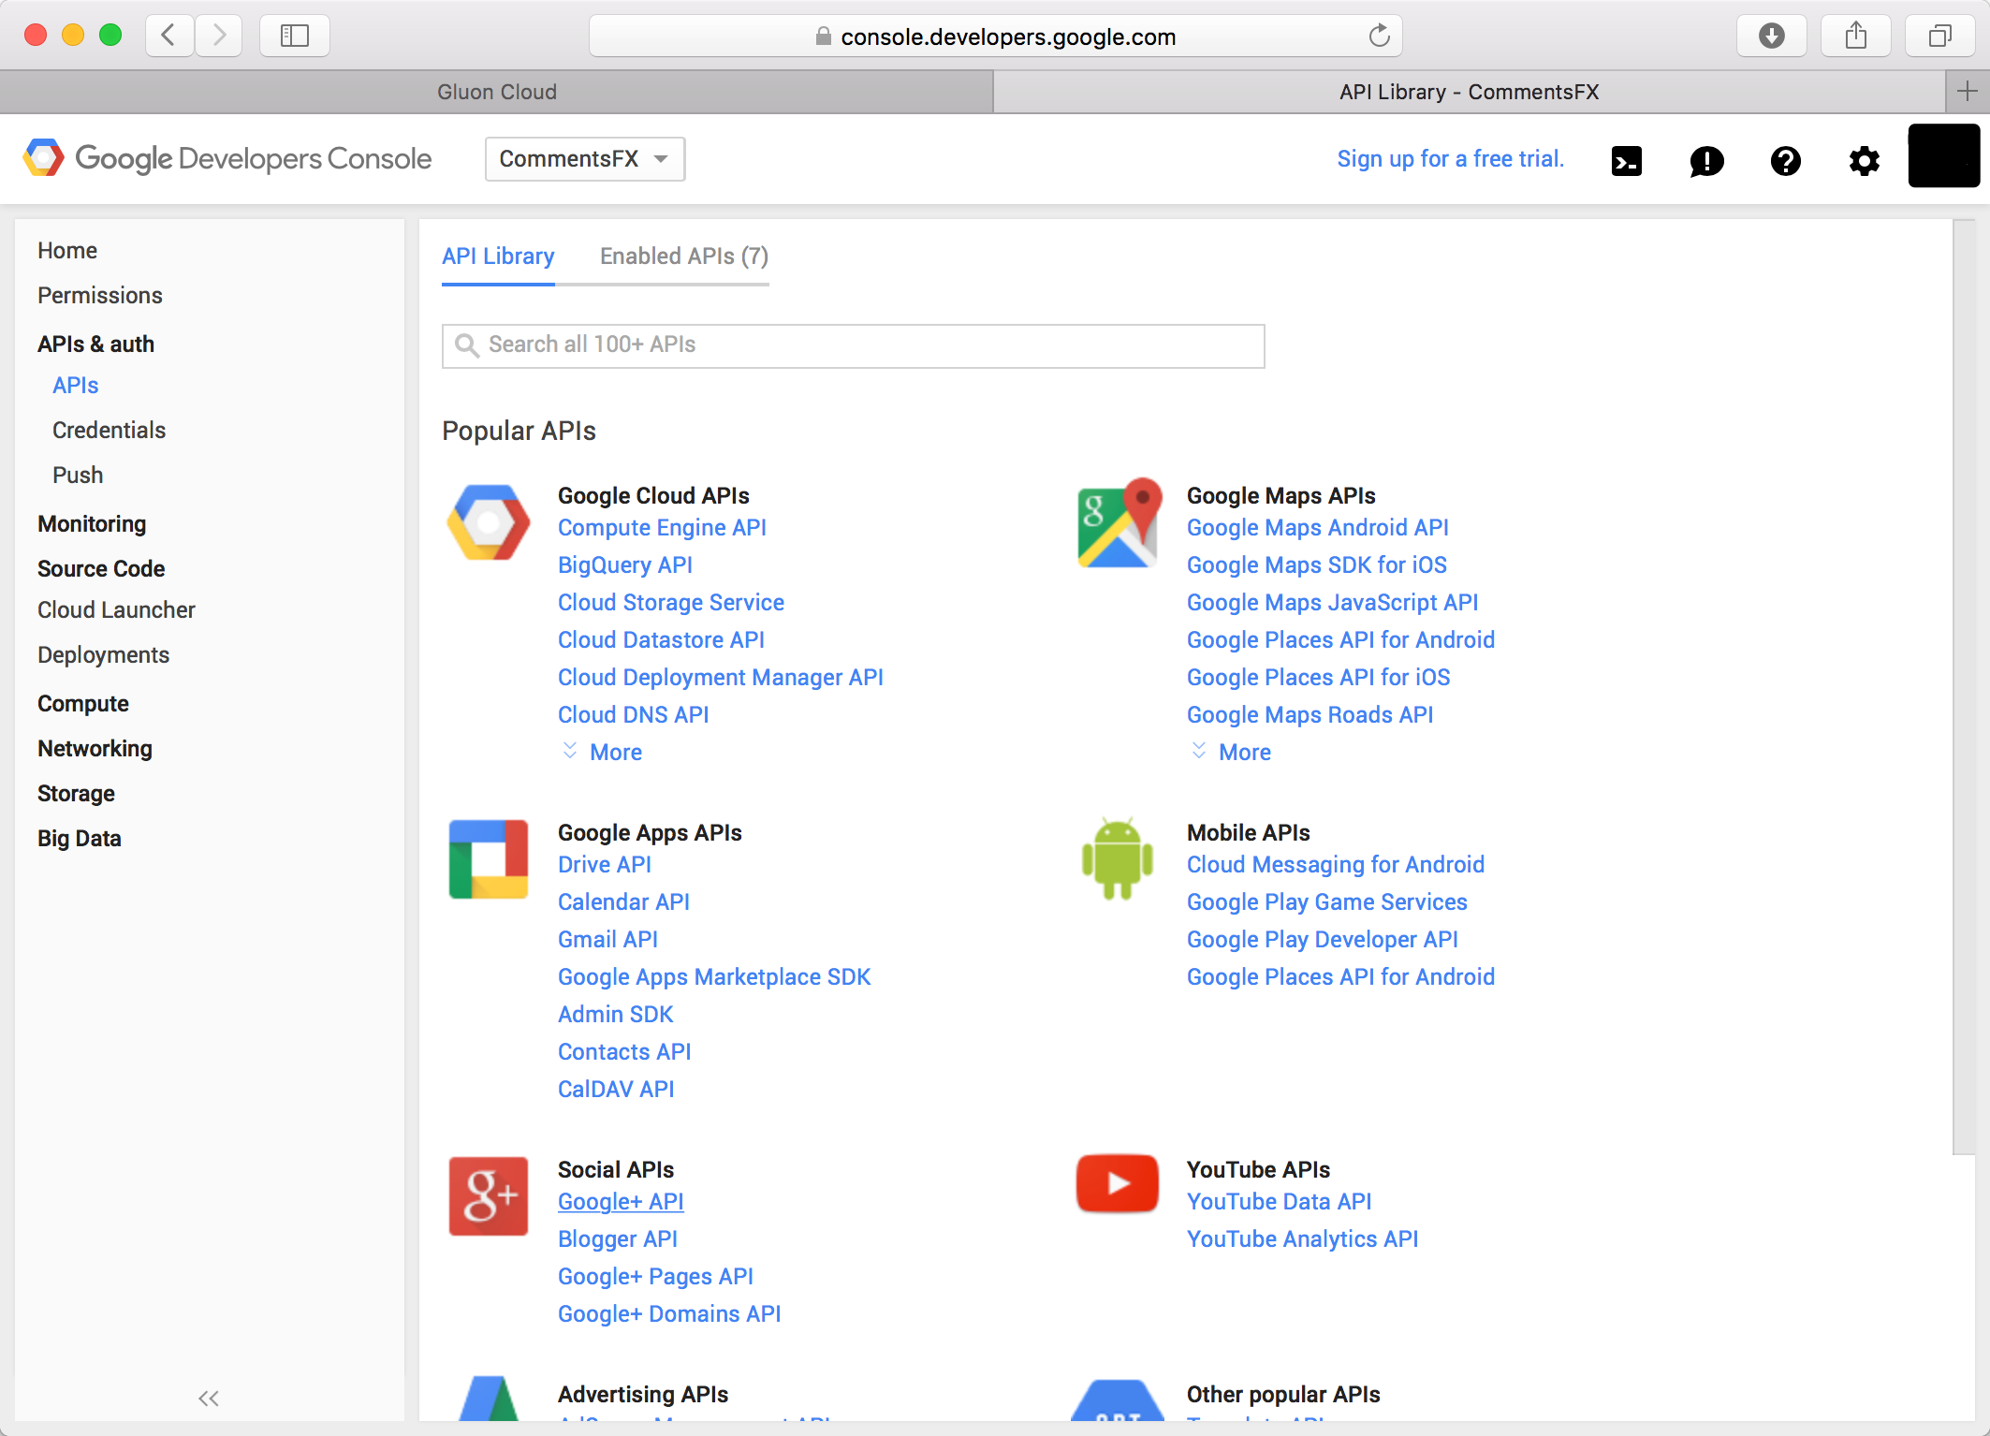1990x1436 pixels.
Task: Click the Google Maps APIs icon
Action: [1119, 523]
